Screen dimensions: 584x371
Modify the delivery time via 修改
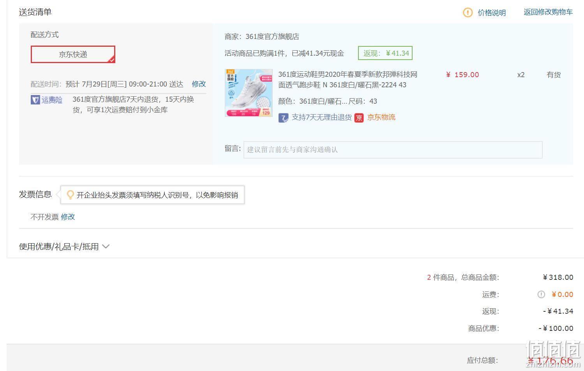199,84
